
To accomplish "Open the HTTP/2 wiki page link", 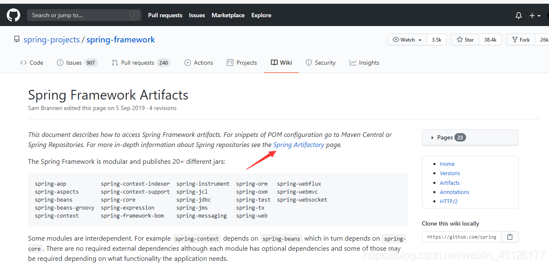I will tap(449, 201).
